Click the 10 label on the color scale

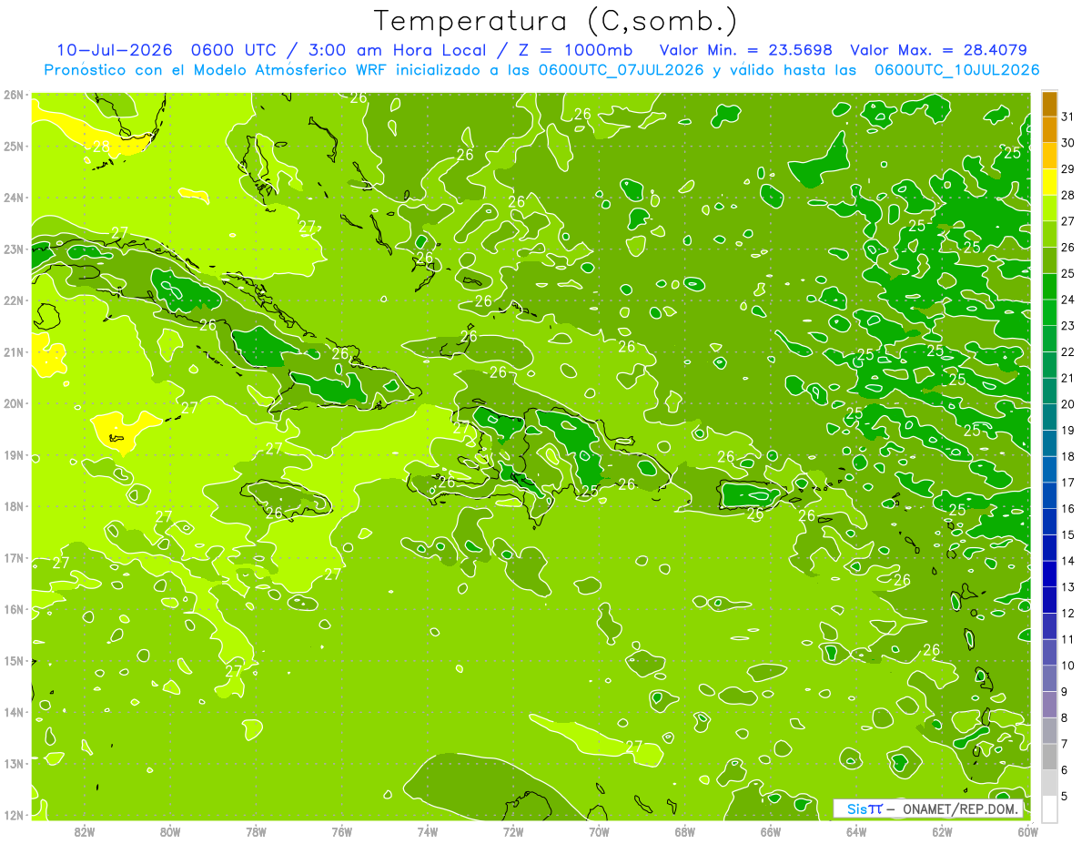1068,666
